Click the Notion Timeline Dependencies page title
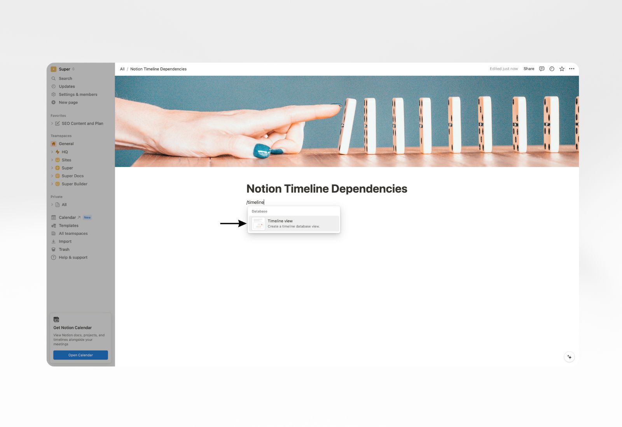Image resolution: width=622 pixels, height=427 pixels. (x=327, y=189)
